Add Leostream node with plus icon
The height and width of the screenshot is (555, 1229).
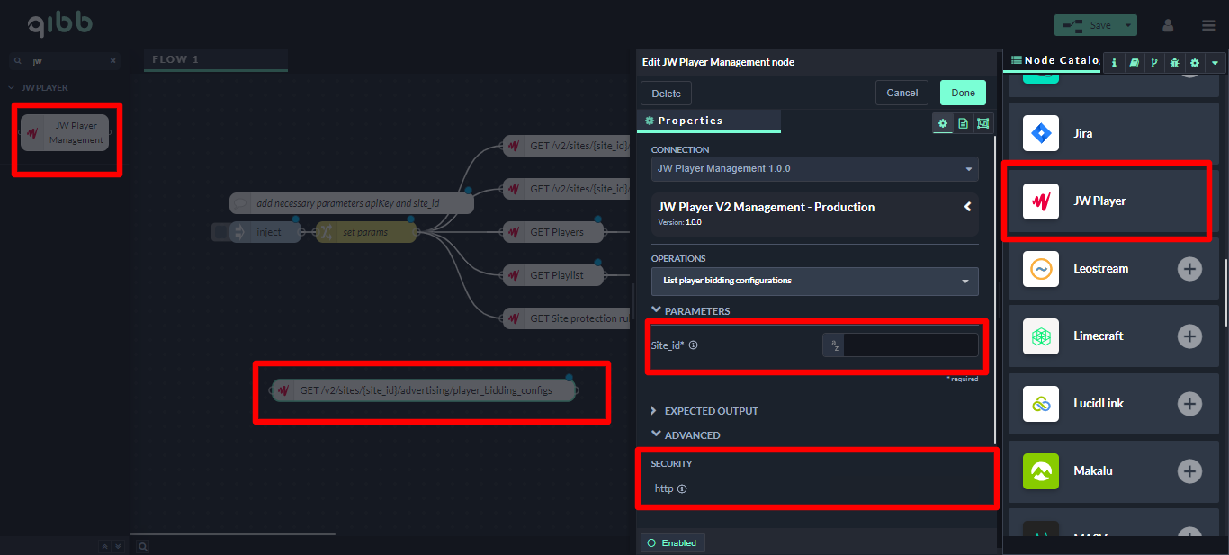pos(1189,268)
